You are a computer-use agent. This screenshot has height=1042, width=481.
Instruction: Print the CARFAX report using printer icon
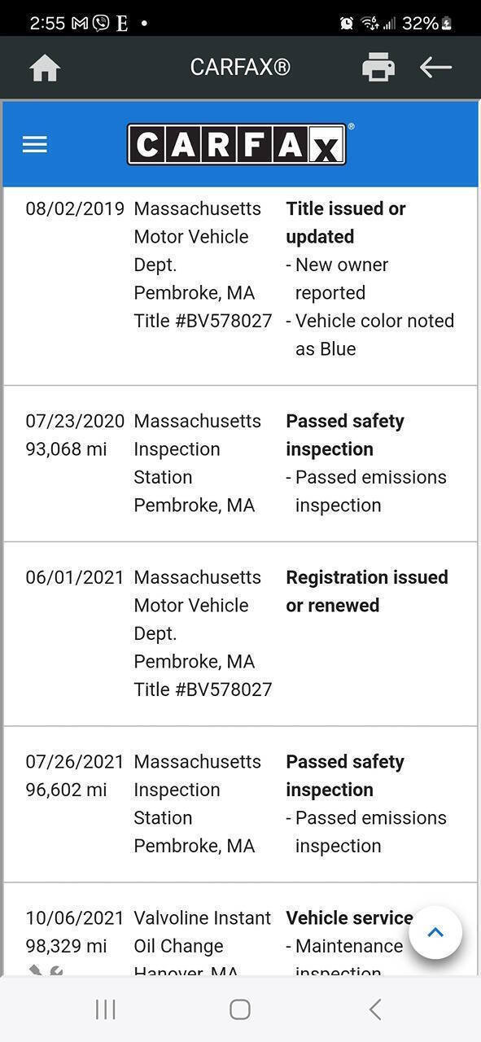point(378,68)
